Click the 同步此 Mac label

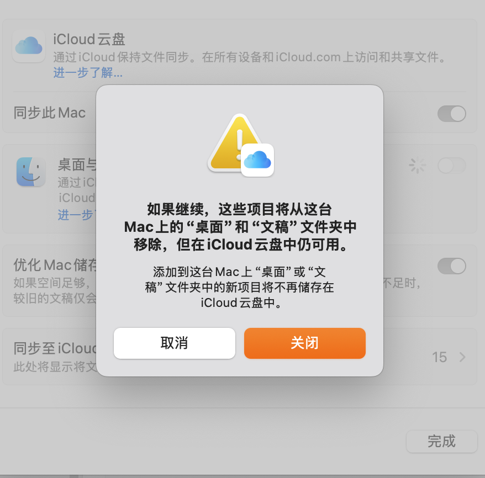50,113
